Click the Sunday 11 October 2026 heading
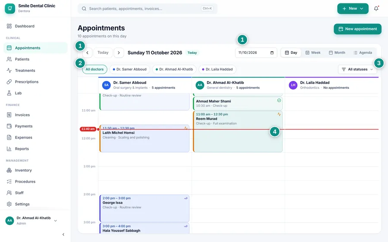388x242 pixels. [155, 53]
